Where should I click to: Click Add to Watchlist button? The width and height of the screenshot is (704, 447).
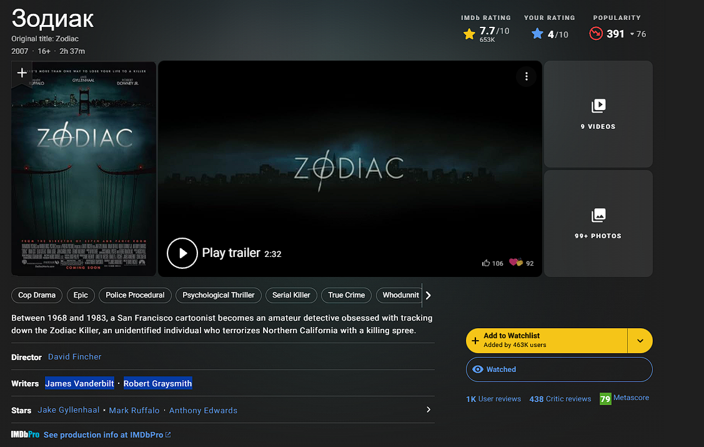547,341
